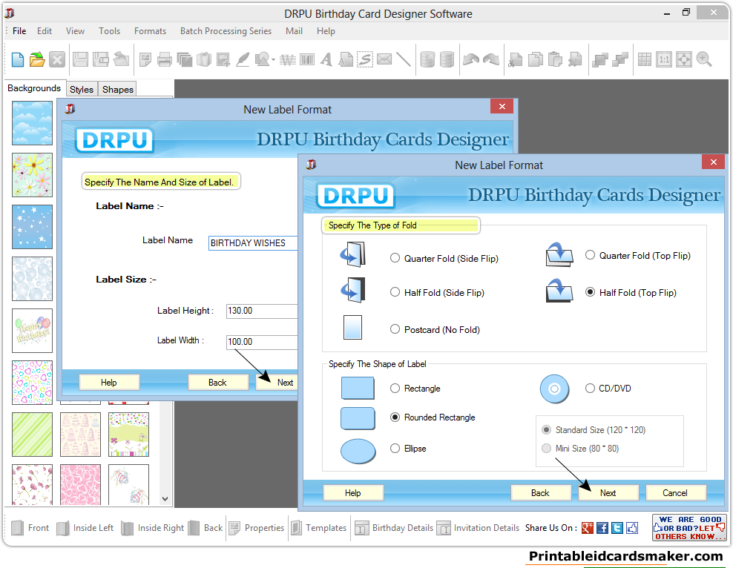Click the Redo arrow toolbar icon
The height and width of the screenshot is (568, 733).
click(491, 60)
